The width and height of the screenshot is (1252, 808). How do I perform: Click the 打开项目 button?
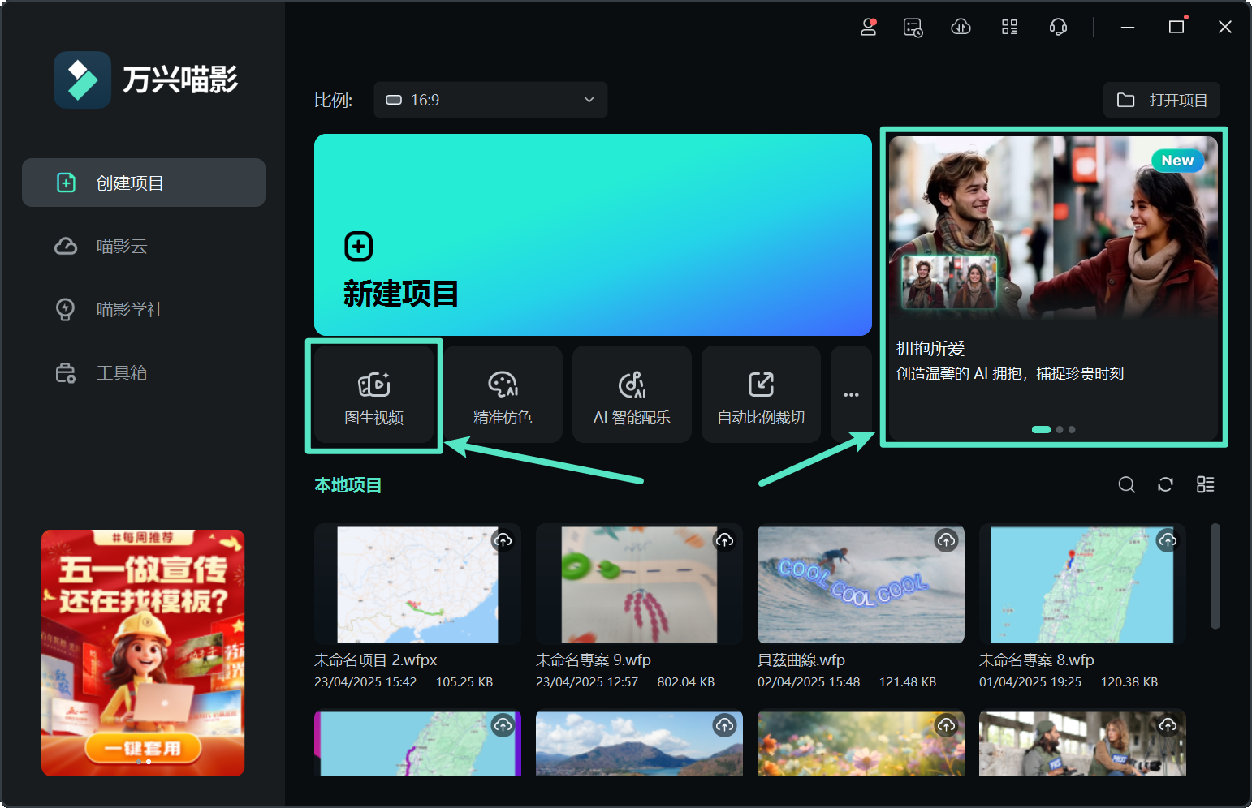[x=1161, y=100]
